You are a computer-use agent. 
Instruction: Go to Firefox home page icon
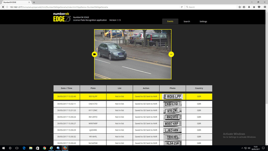pyautogui.click(x=254, y=7)
